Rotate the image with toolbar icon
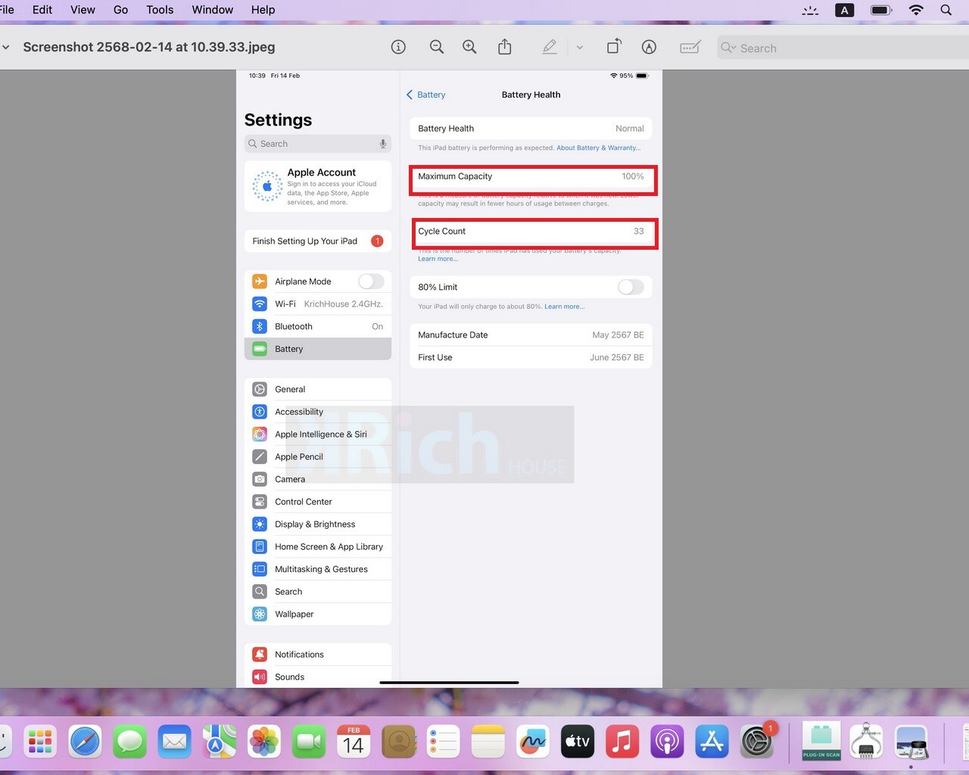Screen dimensions: 969x775 pos(614,47)
